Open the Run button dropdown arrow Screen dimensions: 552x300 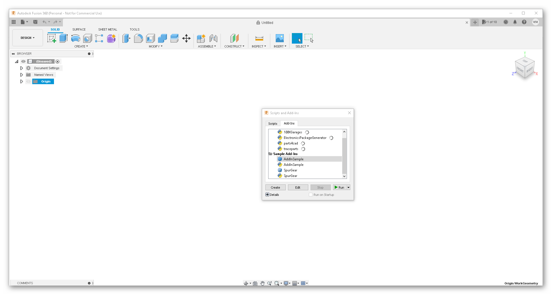(348, 187)
